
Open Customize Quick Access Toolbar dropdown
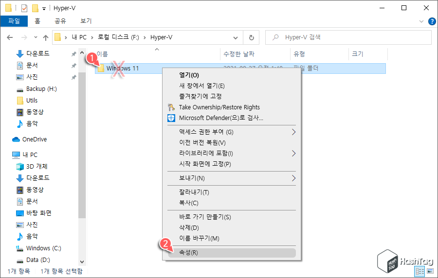(x=44, y=9)
